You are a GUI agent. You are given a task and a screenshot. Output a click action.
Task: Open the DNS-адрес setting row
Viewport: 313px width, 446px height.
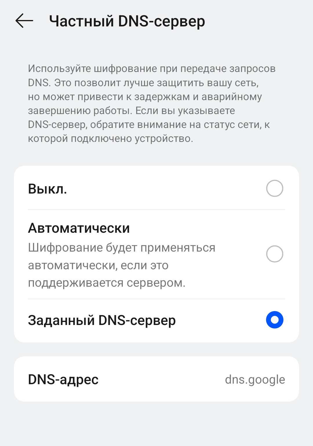[x=156, y=379]
